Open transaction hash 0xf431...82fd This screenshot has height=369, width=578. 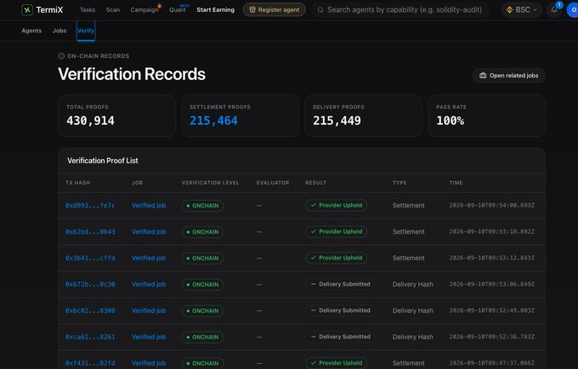(90, 363)
